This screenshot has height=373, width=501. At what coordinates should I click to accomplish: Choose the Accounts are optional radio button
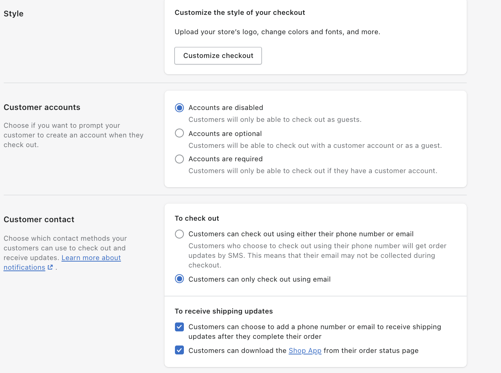tap(179, 133)
